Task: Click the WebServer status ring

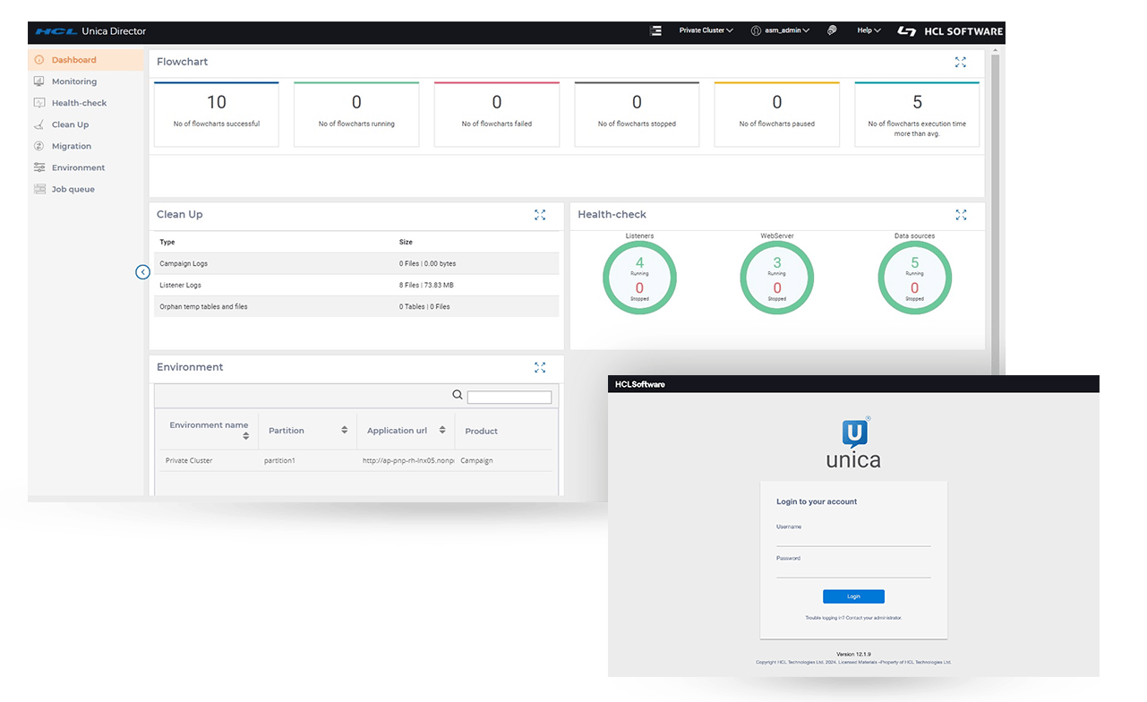Action: [x=777, y=278]
